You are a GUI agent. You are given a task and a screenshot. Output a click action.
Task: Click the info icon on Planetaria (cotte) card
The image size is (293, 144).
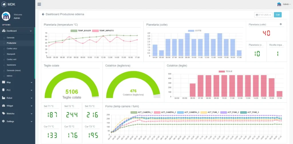click(281, 24)
